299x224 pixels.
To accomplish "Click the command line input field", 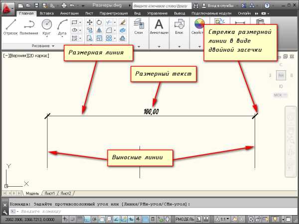I will tap(152, 212).
